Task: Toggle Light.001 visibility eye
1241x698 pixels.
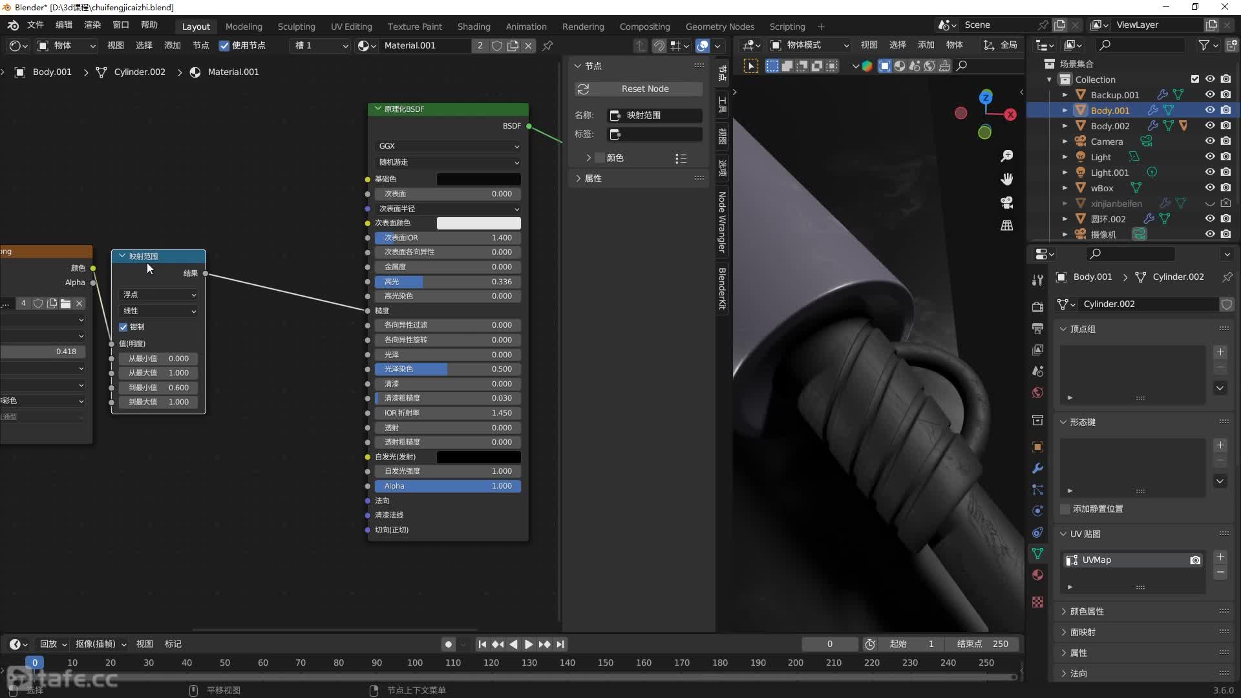Action: tap(1210, 172)
